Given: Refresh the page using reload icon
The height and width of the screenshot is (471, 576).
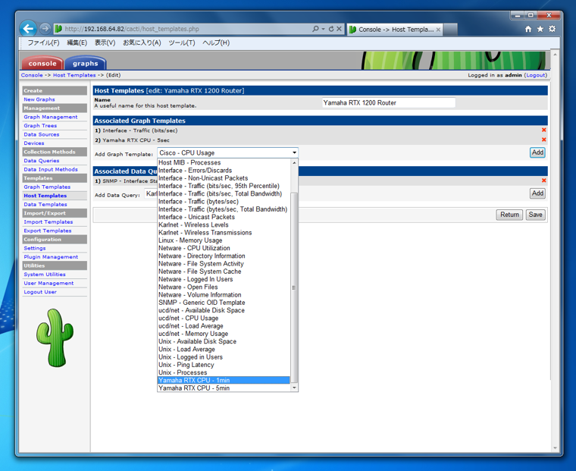Looking at the screenshot, I should coord(331,29).
